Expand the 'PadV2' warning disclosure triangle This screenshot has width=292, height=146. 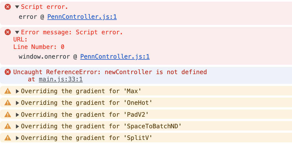coord(17,114)
